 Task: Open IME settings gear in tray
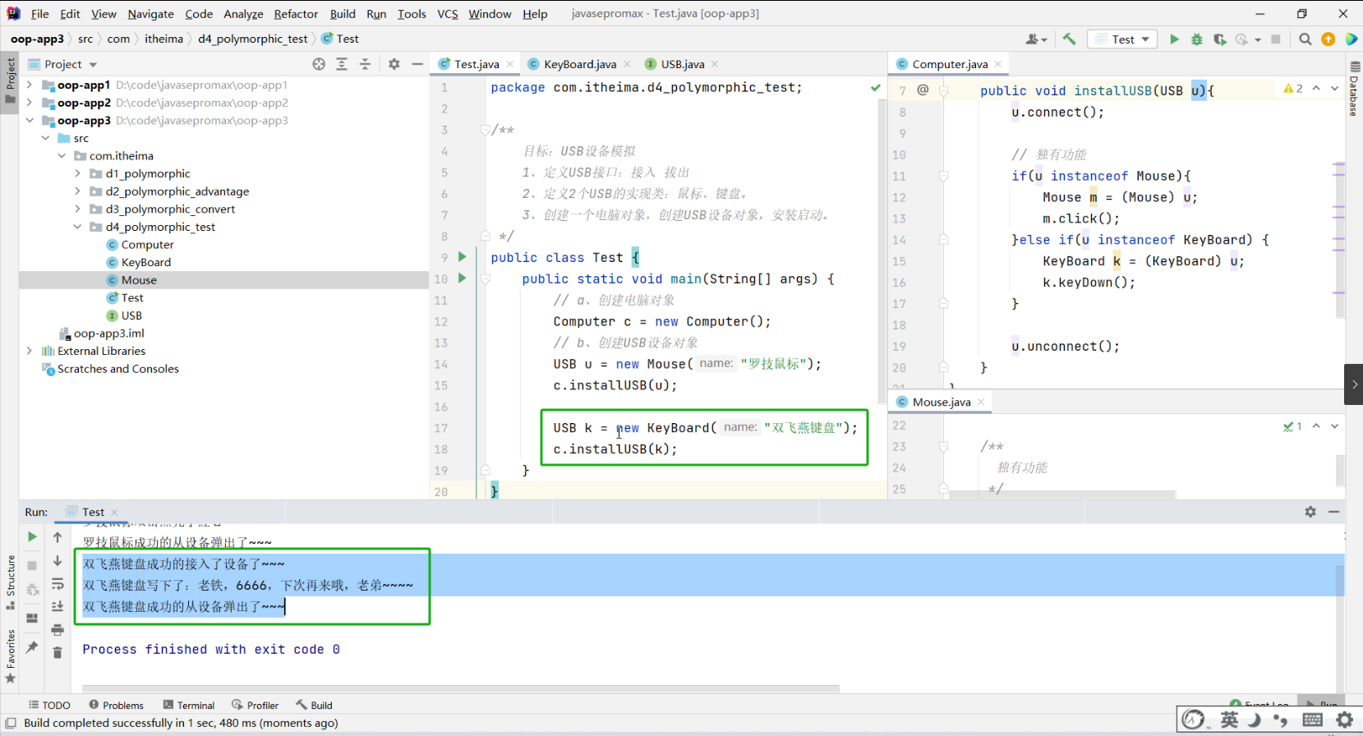(x=1344, y=720)
